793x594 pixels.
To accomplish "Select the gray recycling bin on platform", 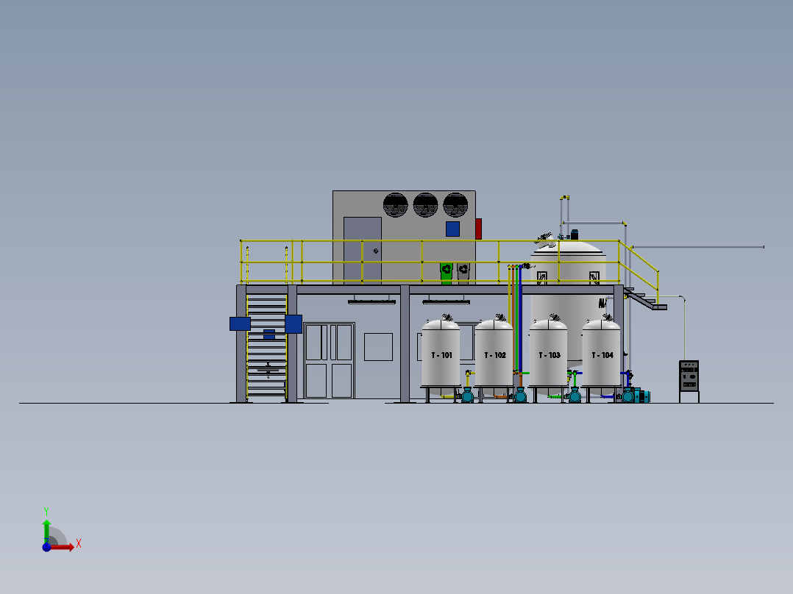I will (x=463, y=273).
